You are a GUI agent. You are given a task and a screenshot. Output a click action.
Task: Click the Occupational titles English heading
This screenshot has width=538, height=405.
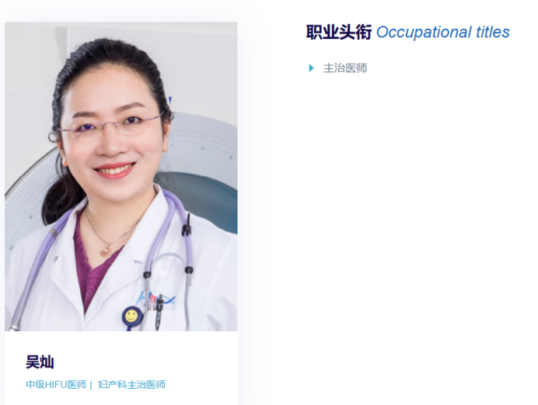pyautogui.click(x=443, y=32)
